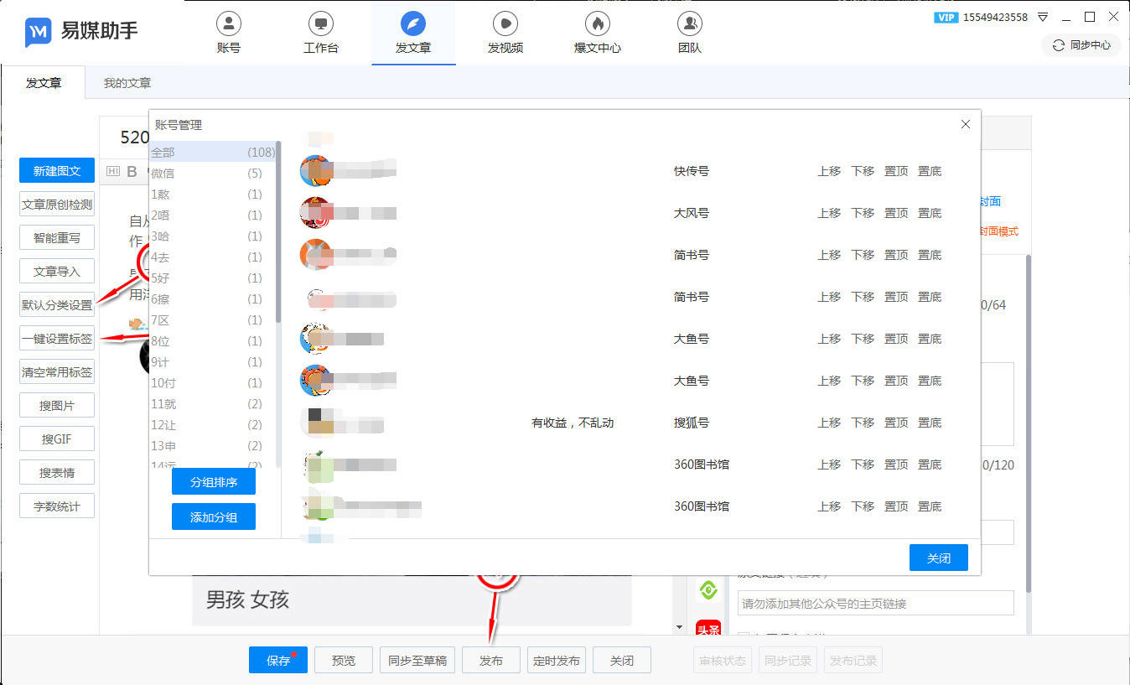Click the green platform icon above Toutiao

tap(709, 589)
